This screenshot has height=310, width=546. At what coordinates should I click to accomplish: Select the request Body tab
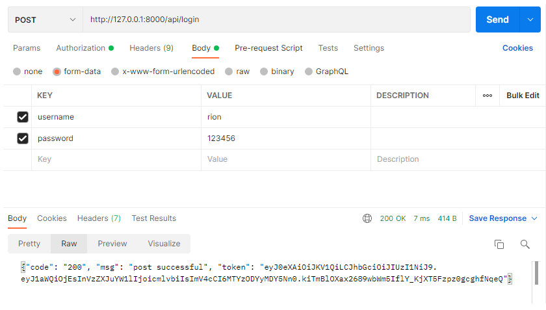[205, 48]
